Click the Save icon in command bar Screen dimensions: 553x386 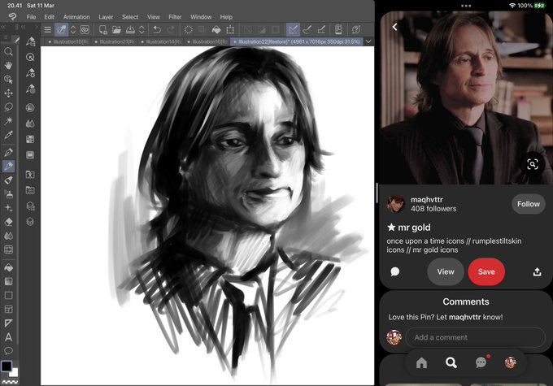(x=130, y=29)
